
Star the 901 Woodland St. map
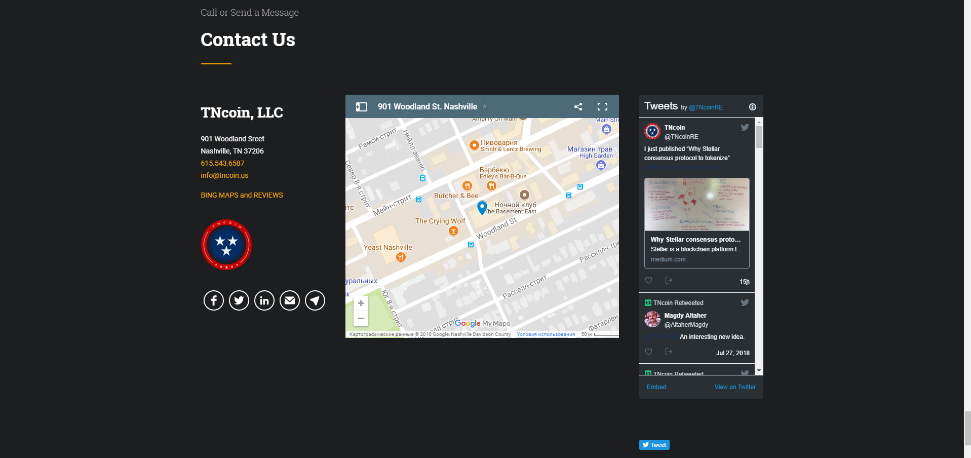485,106
